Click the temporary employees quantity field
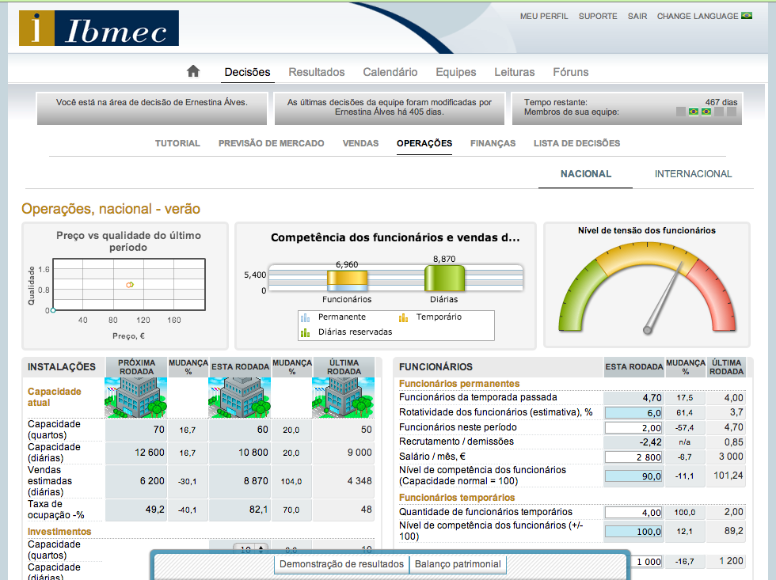776x580 pixels. 633,512
